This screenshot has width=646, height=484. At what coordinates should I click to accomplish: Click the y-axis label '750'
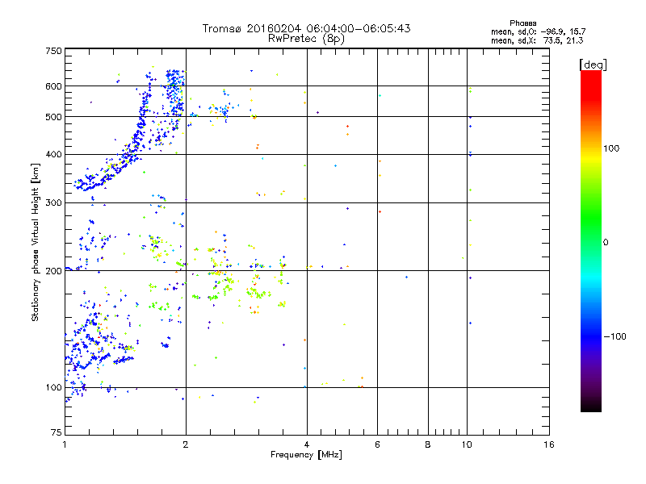tap(53, 51)
